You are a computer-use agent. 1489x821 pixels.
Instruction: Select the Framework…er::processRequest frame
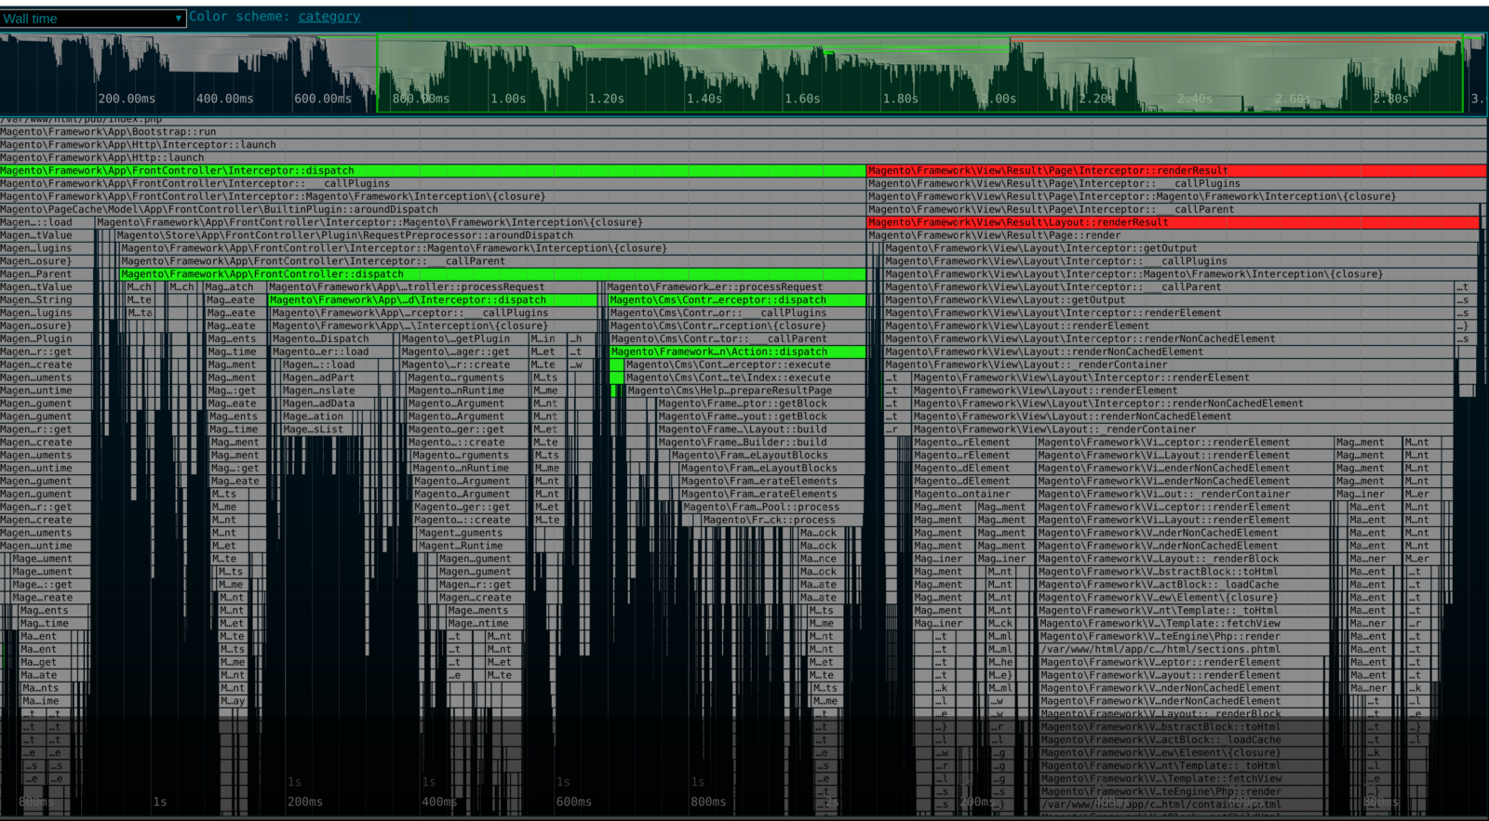(x=735, y=288)
